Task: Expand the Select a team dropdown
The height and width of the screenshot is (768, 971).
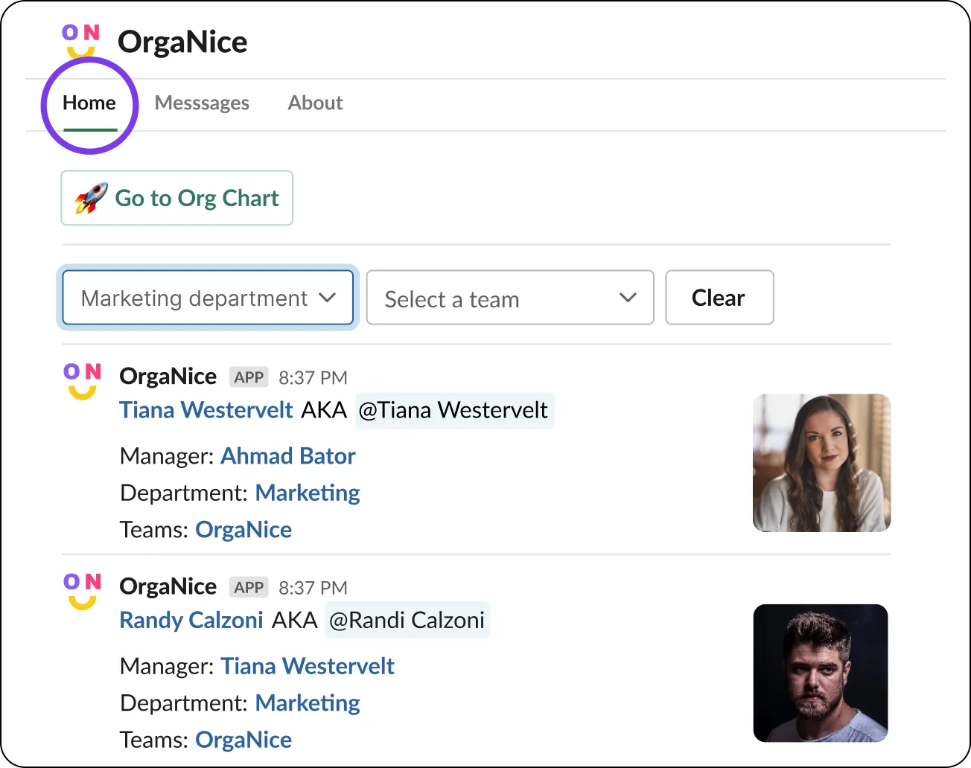Action: [x=510, y=298]
